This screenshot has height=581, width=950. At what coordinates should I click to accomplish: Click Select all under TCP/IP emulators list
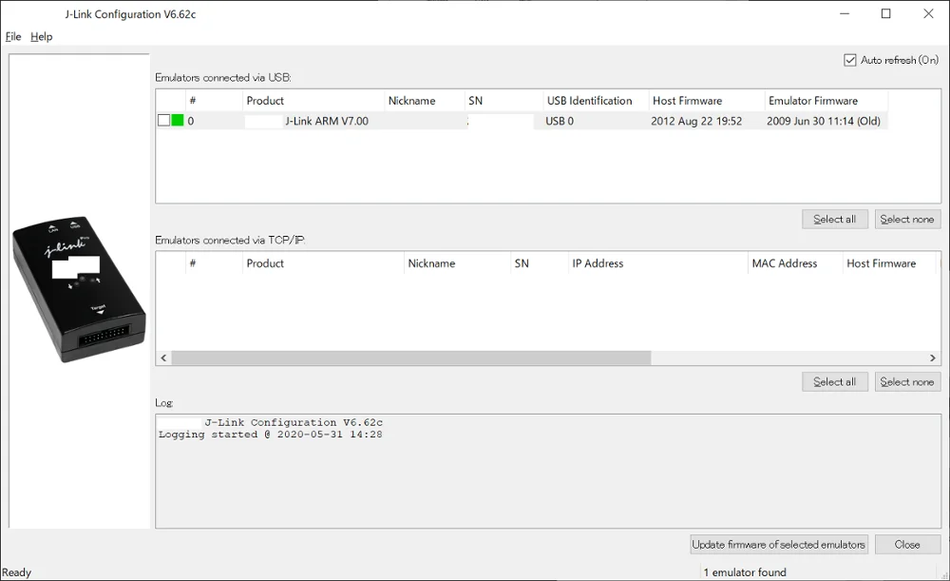pyautogui.click(x=835, y=381)
